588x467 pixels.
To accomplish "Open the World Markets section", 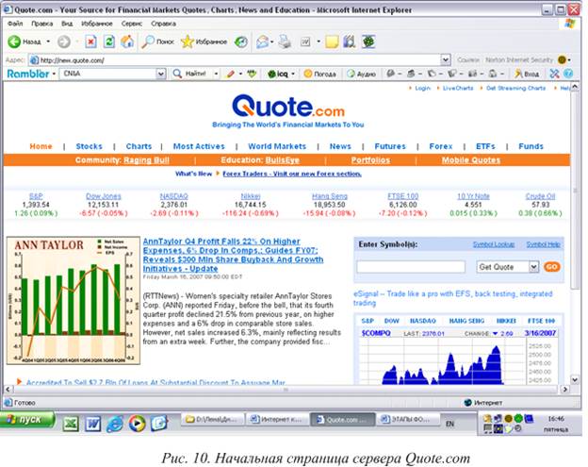I will point(277,146).
